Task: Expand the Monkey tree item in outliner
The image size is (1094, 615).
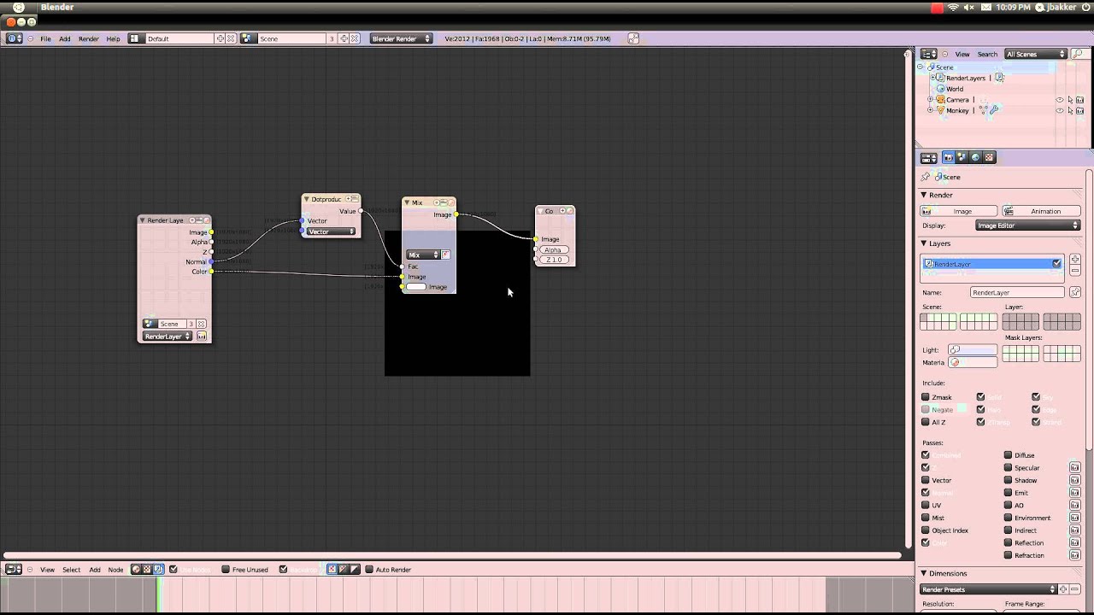Action: [930, 110]
